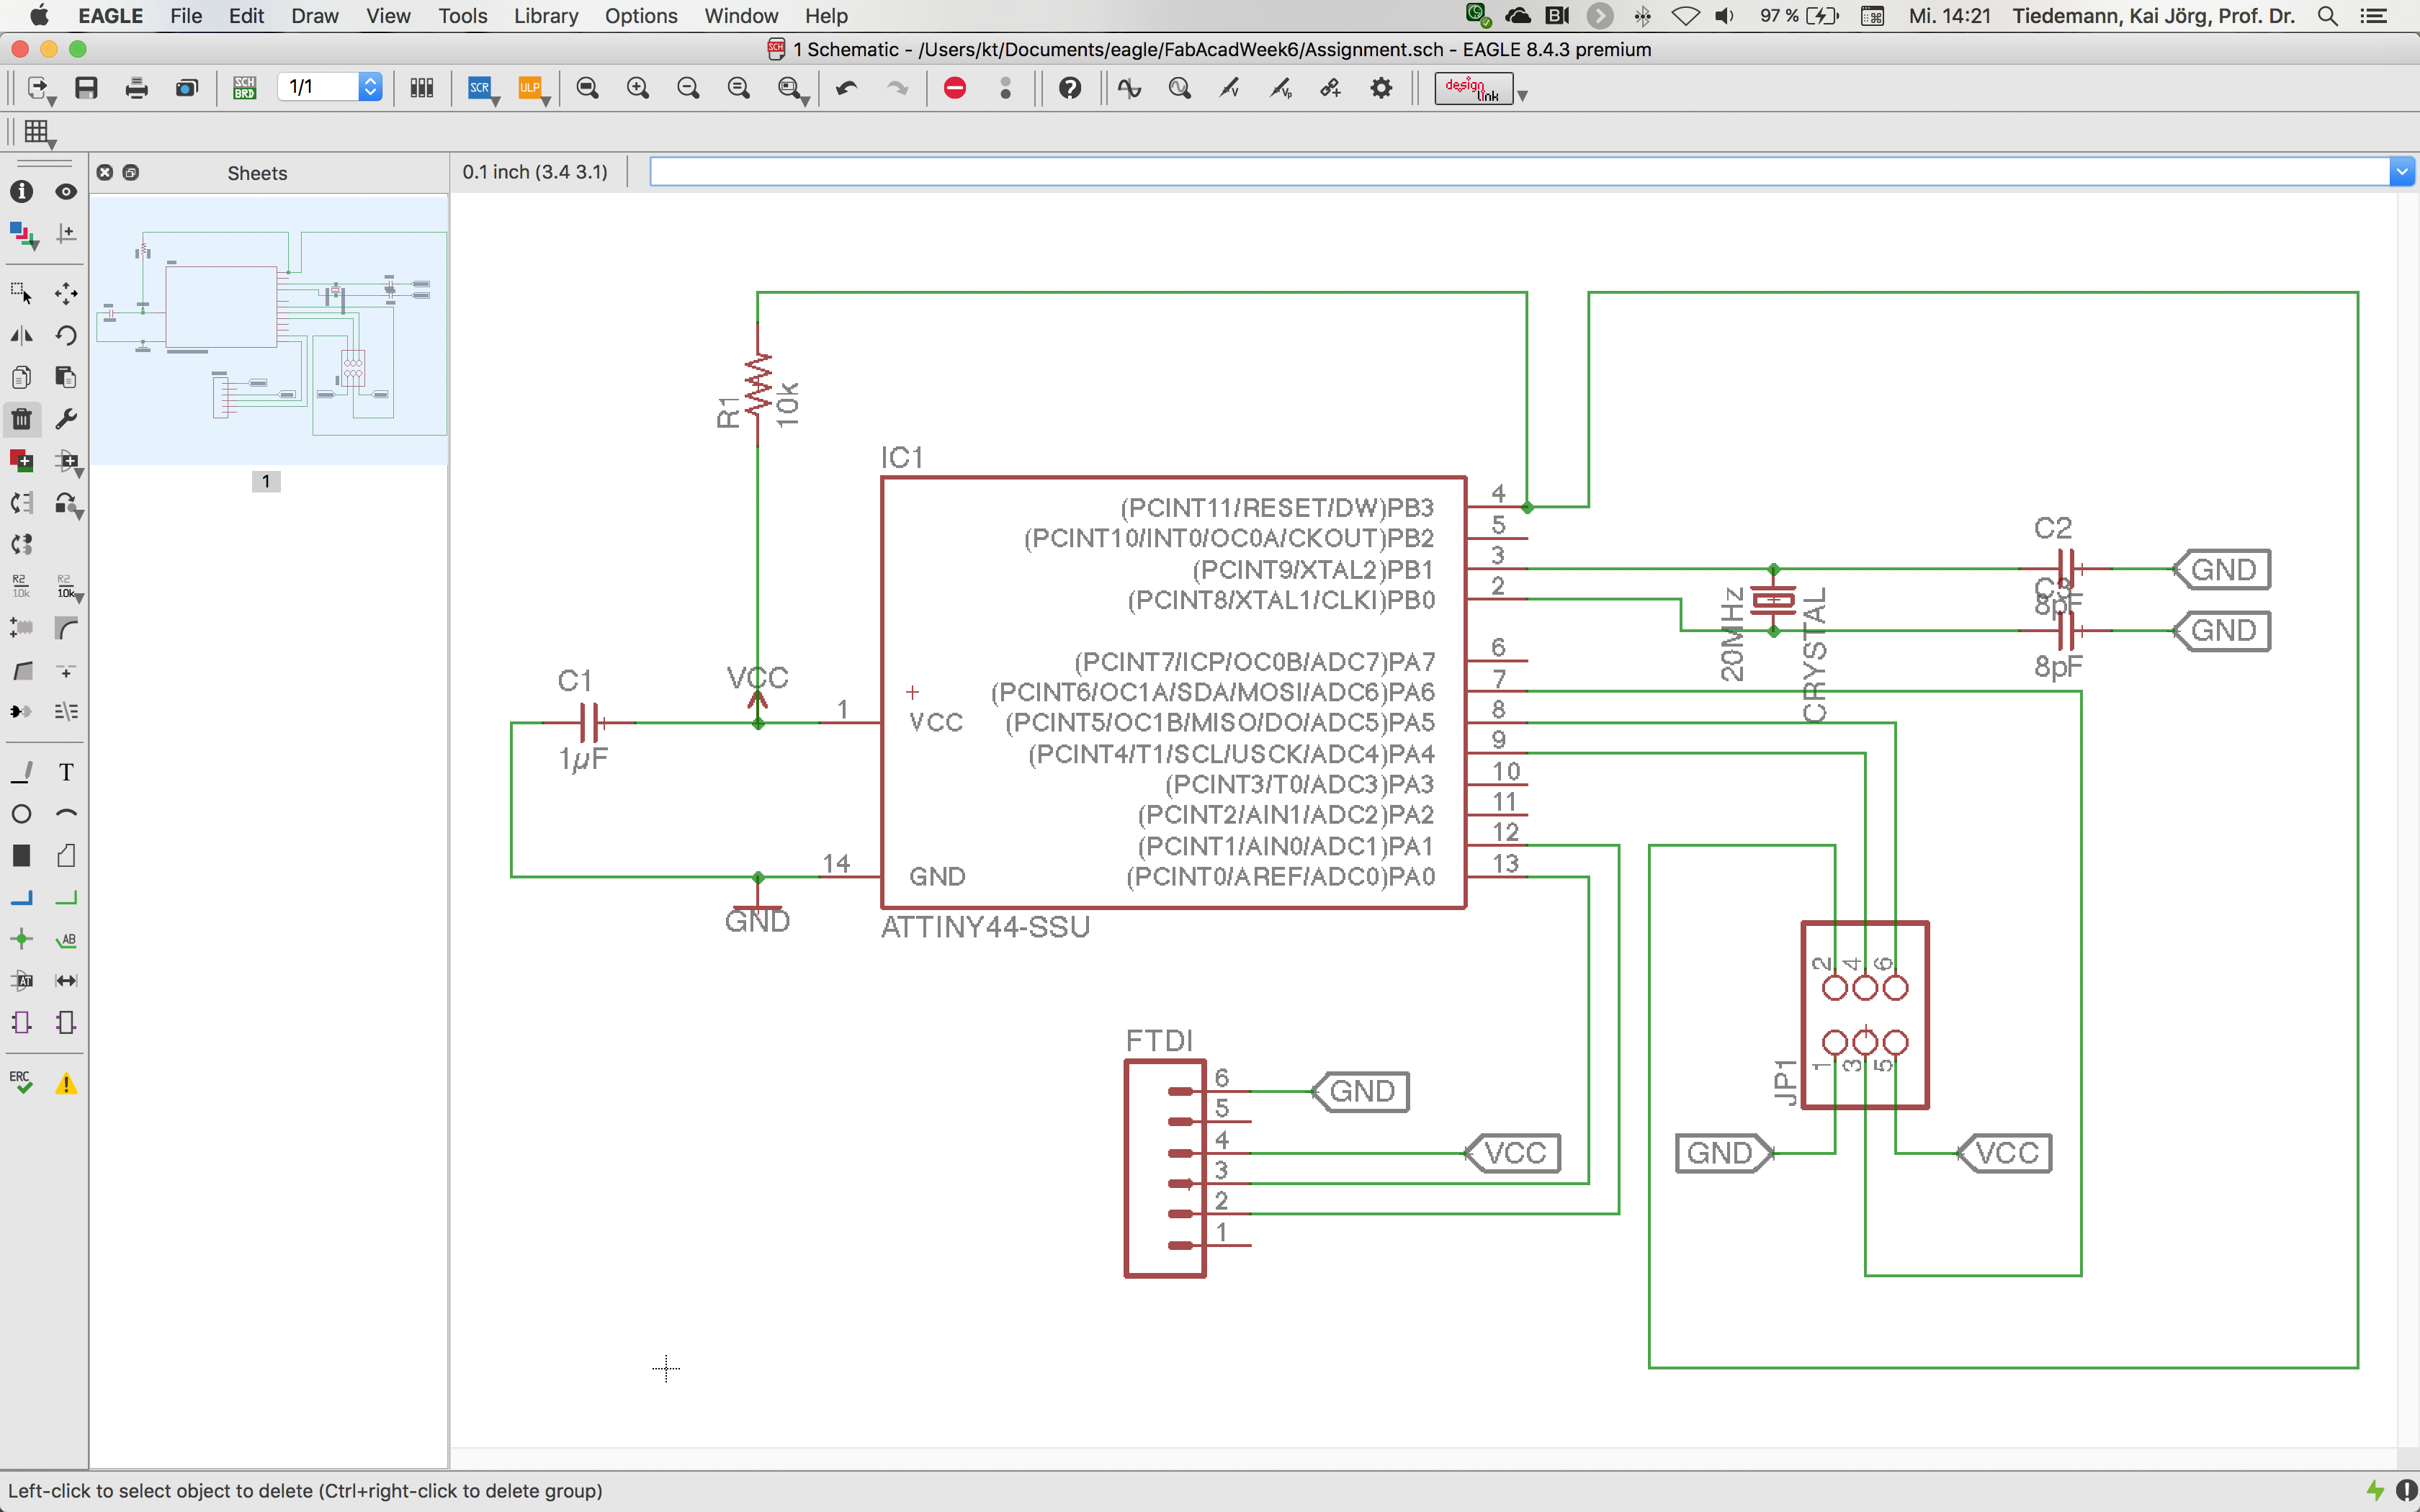Click the red Stop command icon

coord(955,88)
